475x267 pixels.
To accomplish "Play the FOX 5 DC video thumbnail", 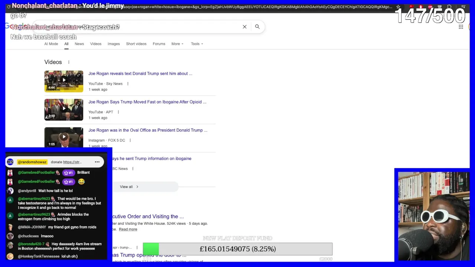I will 64,137.
